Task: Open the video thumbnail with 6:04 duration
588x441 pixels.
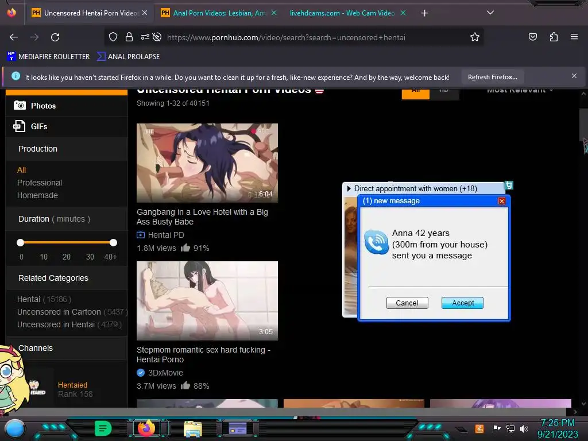Action: tap(207, 163)
